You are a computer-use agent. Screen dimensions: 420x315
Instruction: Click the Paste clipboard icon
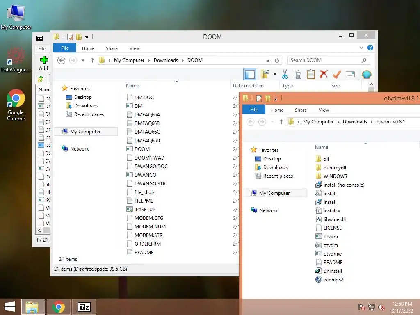pos(311,75)
